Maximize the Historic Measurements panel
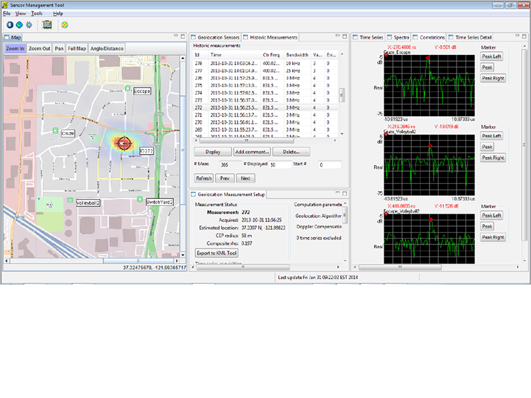Screen dimensions: 531x398 point(344,36)
